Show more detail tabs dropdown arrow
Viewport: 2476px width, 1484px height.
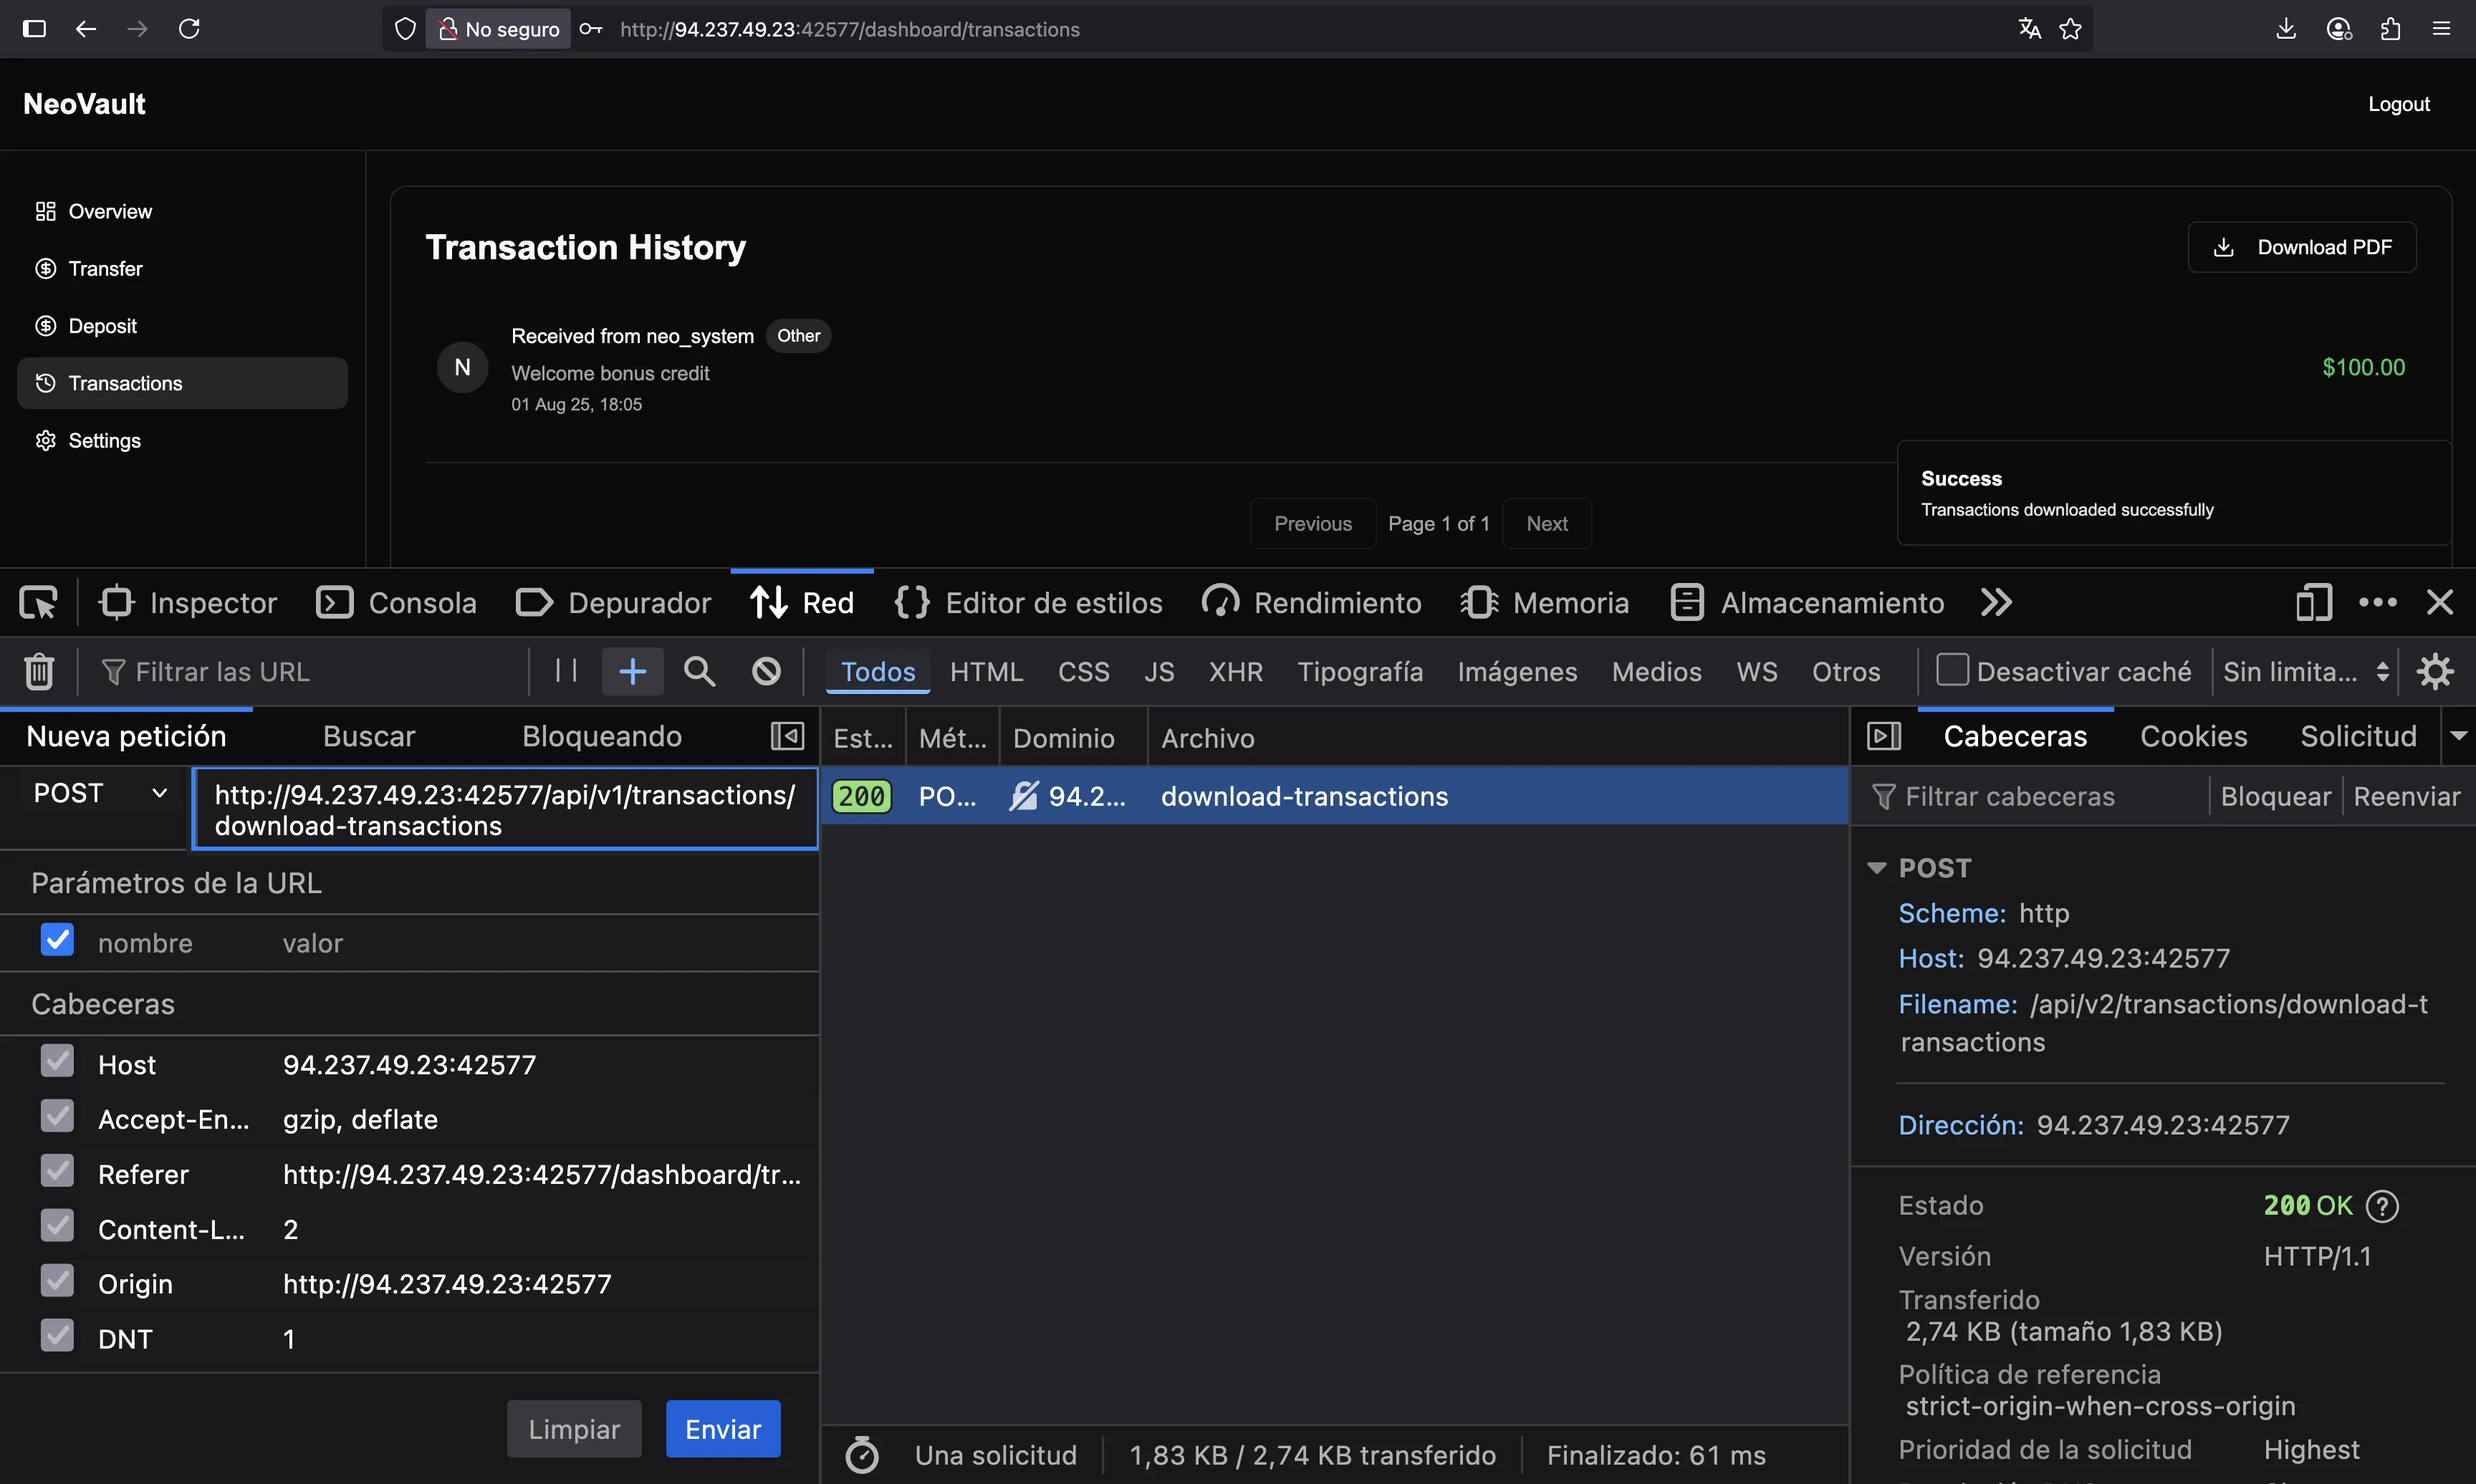[2459, 736]
